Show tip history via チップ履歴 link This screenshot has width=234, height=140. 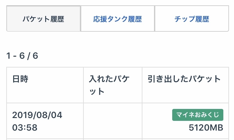[192, 19]
